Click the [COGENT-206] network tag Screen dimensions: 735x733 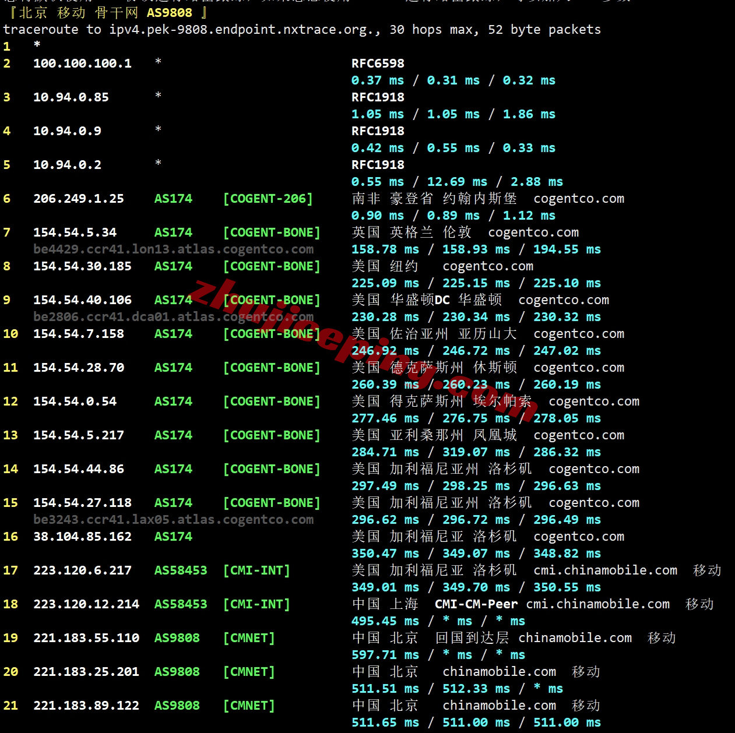pos(268,199)
